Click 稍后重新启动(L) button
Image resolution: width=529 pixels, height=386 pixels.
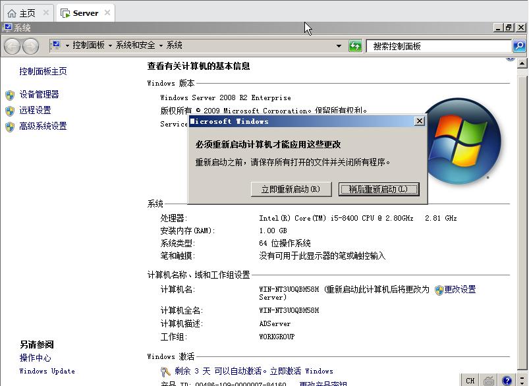(x=379, y=189)
